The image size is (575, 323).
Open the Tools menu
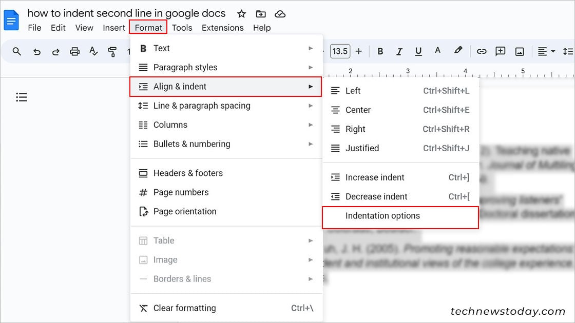point(182,28)
